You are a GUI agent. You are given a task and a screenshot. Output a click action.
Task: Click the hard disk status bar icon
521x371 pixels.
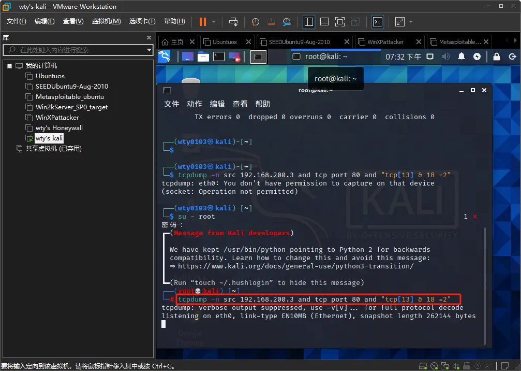(423, 366)
